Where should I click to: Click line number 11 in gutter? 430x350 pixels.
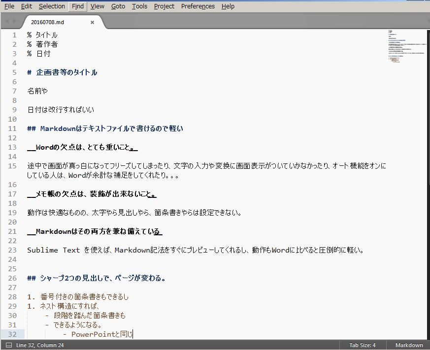12,128
